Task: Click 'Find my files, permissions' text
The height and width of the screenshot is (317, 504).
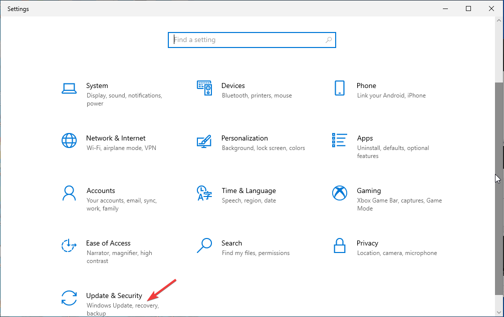Action: [256, 253]
